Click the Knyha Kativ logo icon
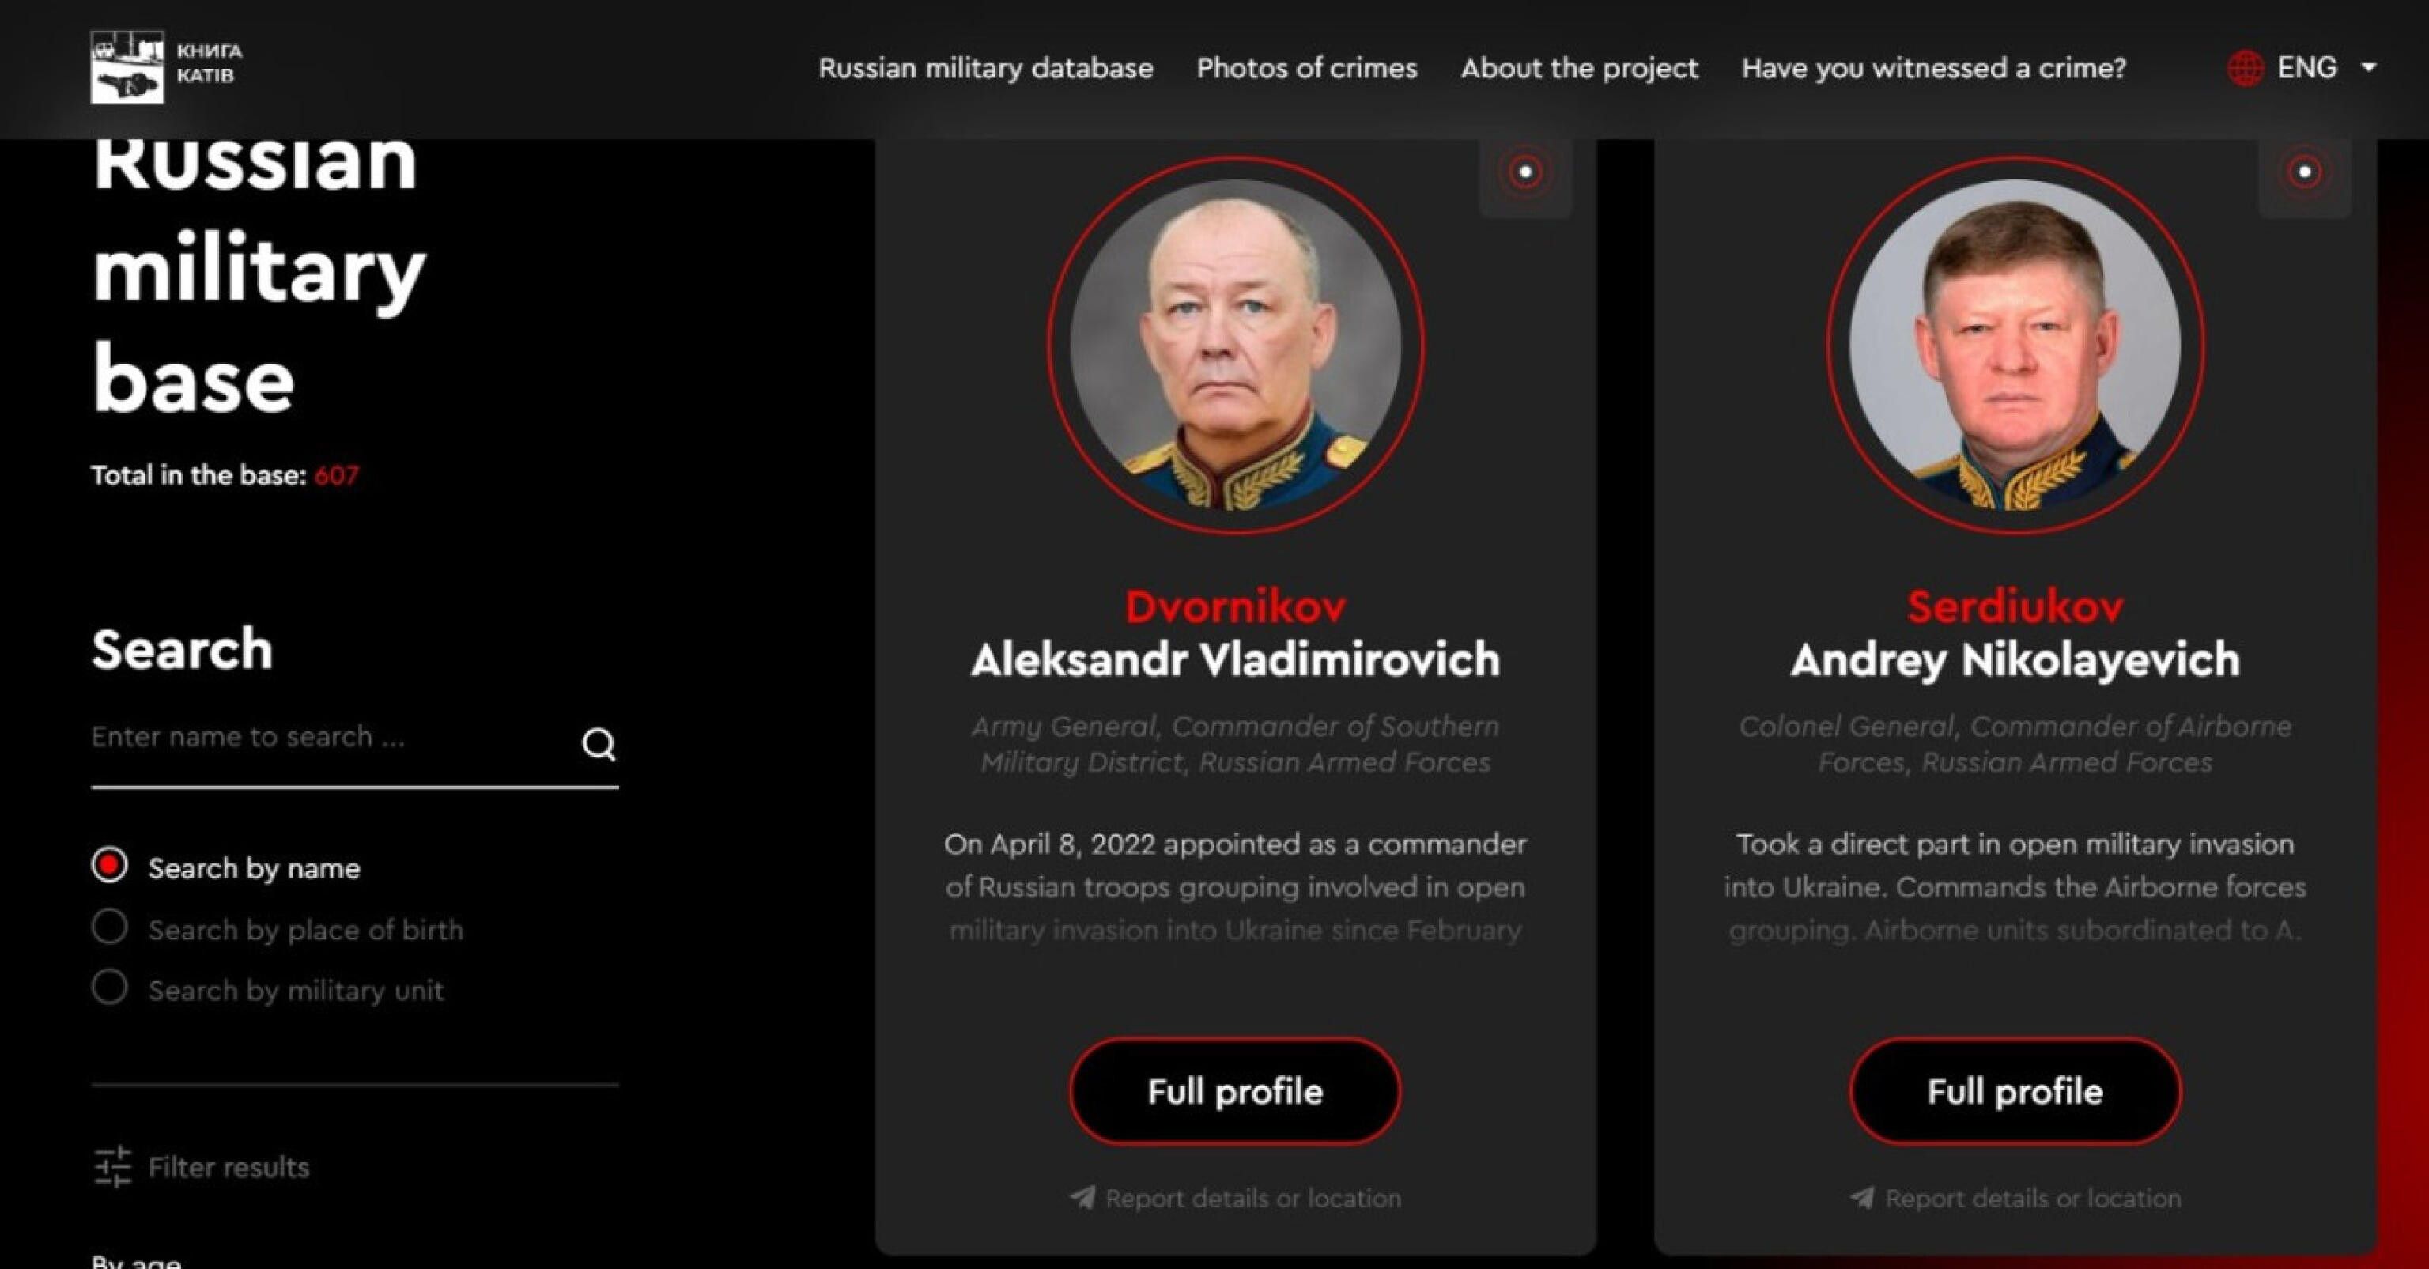Viewport: 2429px width, 1269px height. (x=127, y=66)
